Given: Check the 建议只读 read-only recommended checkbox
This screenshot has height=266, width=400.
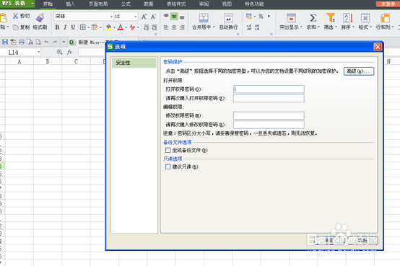Looking at the screenshot, I should (x=168, y=167).
